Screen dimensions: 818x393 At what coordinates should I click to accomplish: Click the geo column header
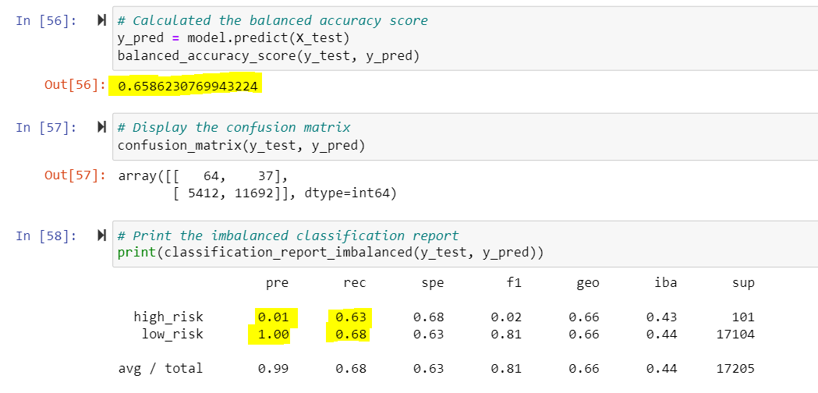588,283
